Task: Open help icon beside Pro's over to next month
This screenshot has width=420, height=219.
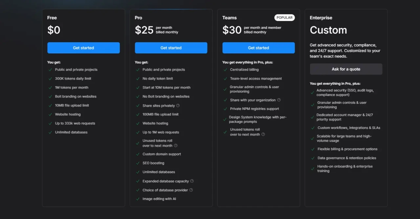Action: pyautogui.click(x=176, y=146)
